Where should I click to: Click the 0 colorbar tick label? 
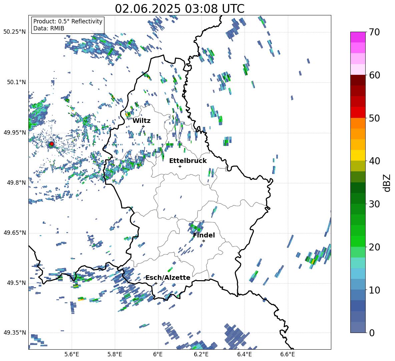(x=372, y=333)
